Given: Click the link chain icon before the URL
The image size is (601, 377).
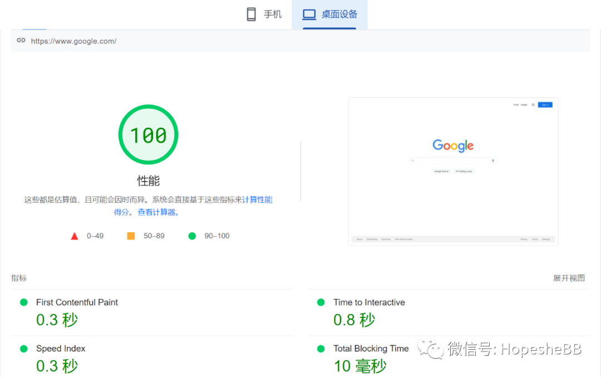Looking at the screenshot, I should point(21,40).
